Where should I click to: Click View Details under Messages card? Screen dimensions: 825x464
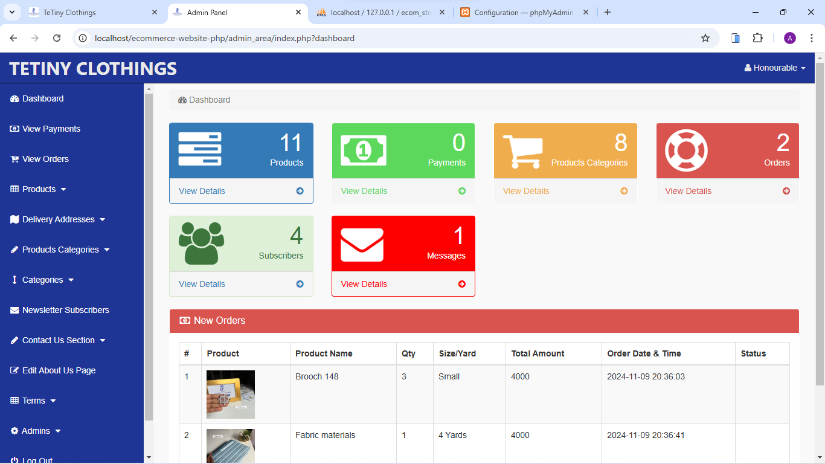[x=364, y=284]
